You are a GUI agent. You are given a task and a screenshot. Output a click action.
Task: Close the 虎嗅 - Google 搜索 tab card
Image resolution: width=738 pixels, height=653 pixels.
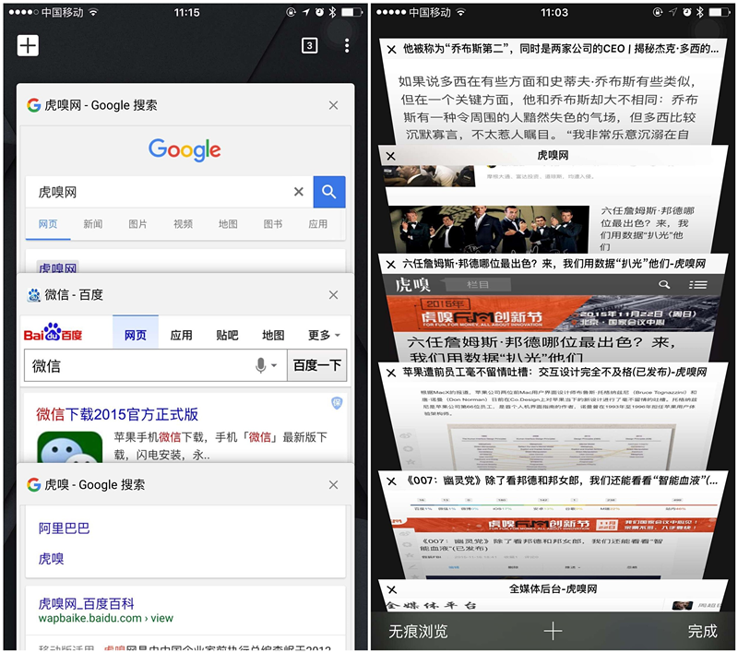pos(333,484)
